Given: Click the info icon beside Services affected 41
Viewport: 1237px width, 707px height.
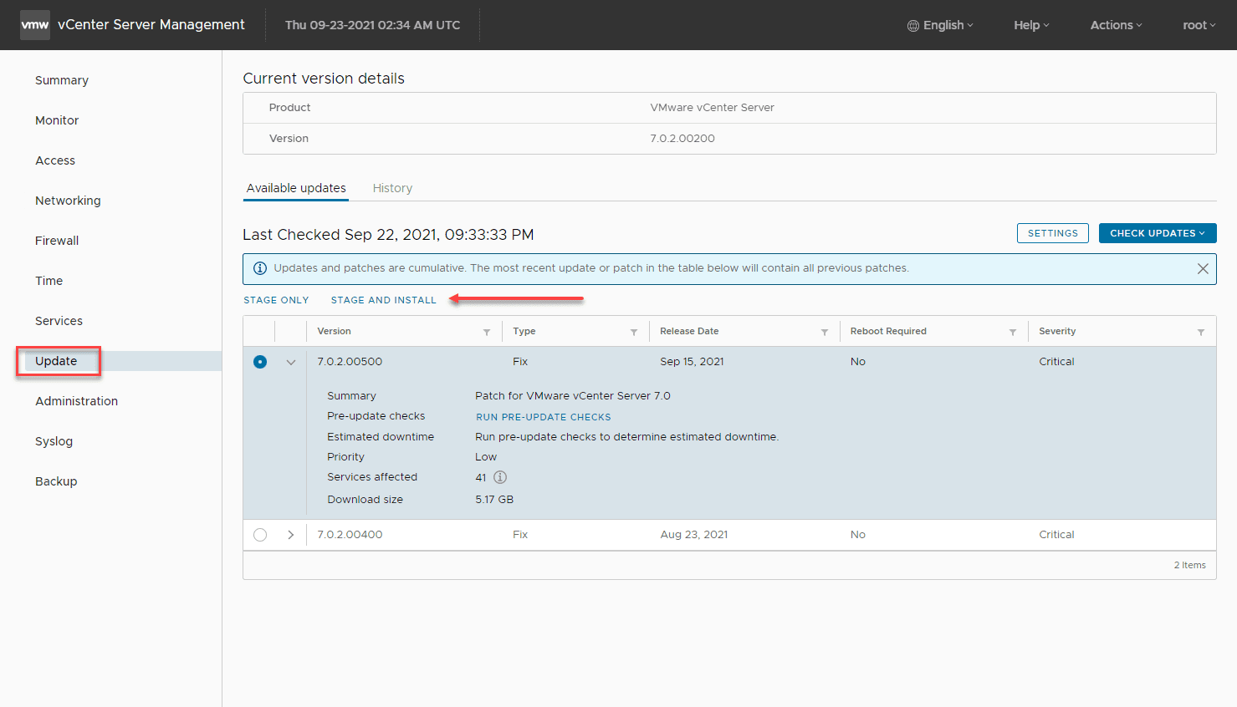Looking at the screenshot, I should [500, 477].
